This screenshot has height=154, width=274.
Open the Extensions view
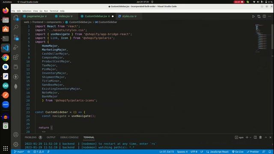(x=16, y=57)
